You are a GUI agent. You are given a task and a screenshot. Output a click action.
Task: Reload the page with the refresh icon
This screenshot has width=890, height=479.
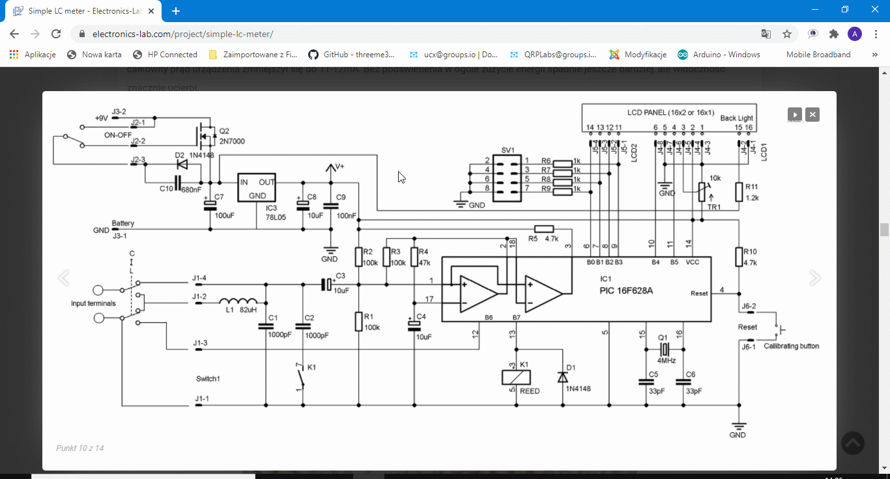click(x=56, y=34)
